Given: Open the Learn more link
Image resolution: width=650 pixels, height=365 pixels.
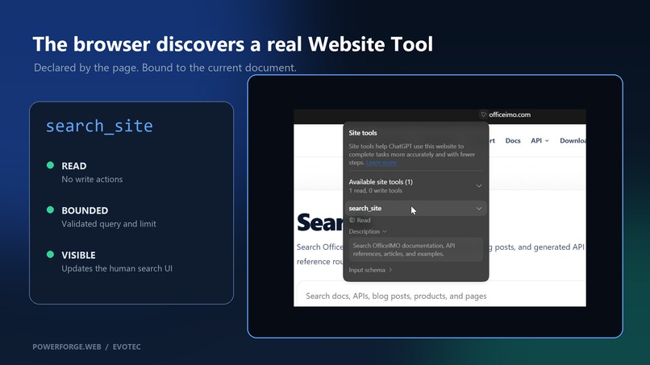Looking at the screenshot, I should [x=381, y=163].
